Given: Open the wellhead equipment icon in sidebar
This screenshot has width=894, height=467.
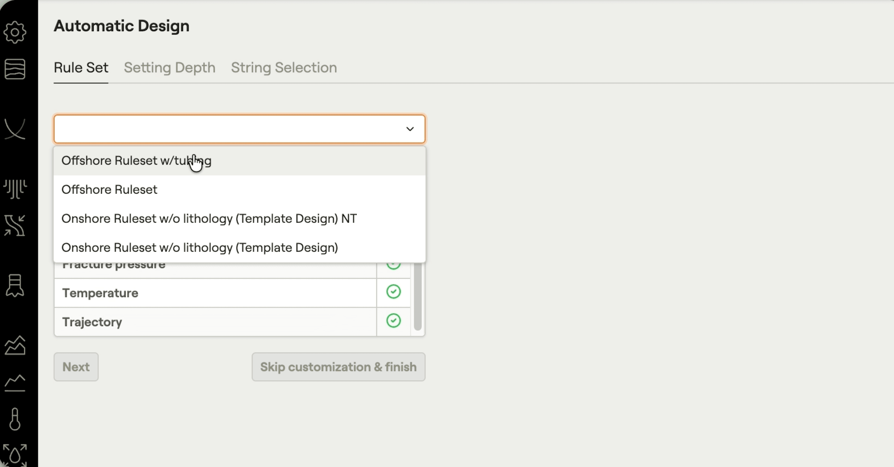Looking at the screenshot, I should tap(15, 285).
